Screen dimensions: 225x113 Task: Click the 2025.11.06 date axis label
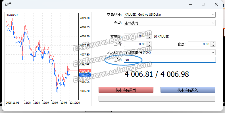click(x=13, y=103)
